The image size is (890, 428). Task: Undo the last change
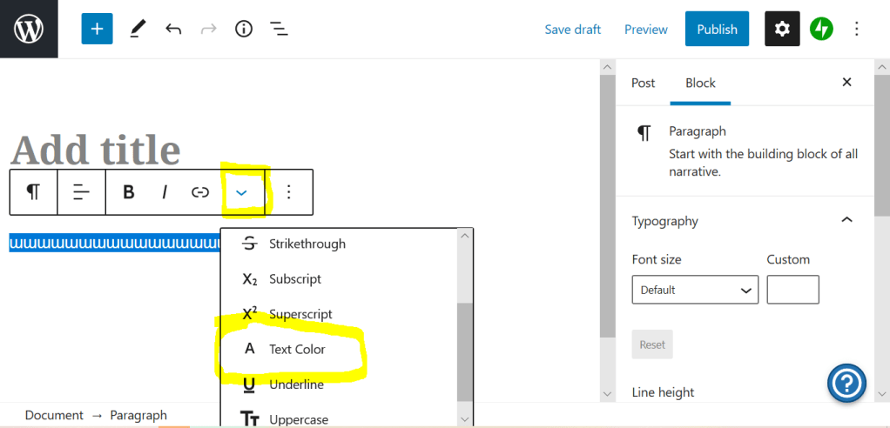[x=173, y=29]
